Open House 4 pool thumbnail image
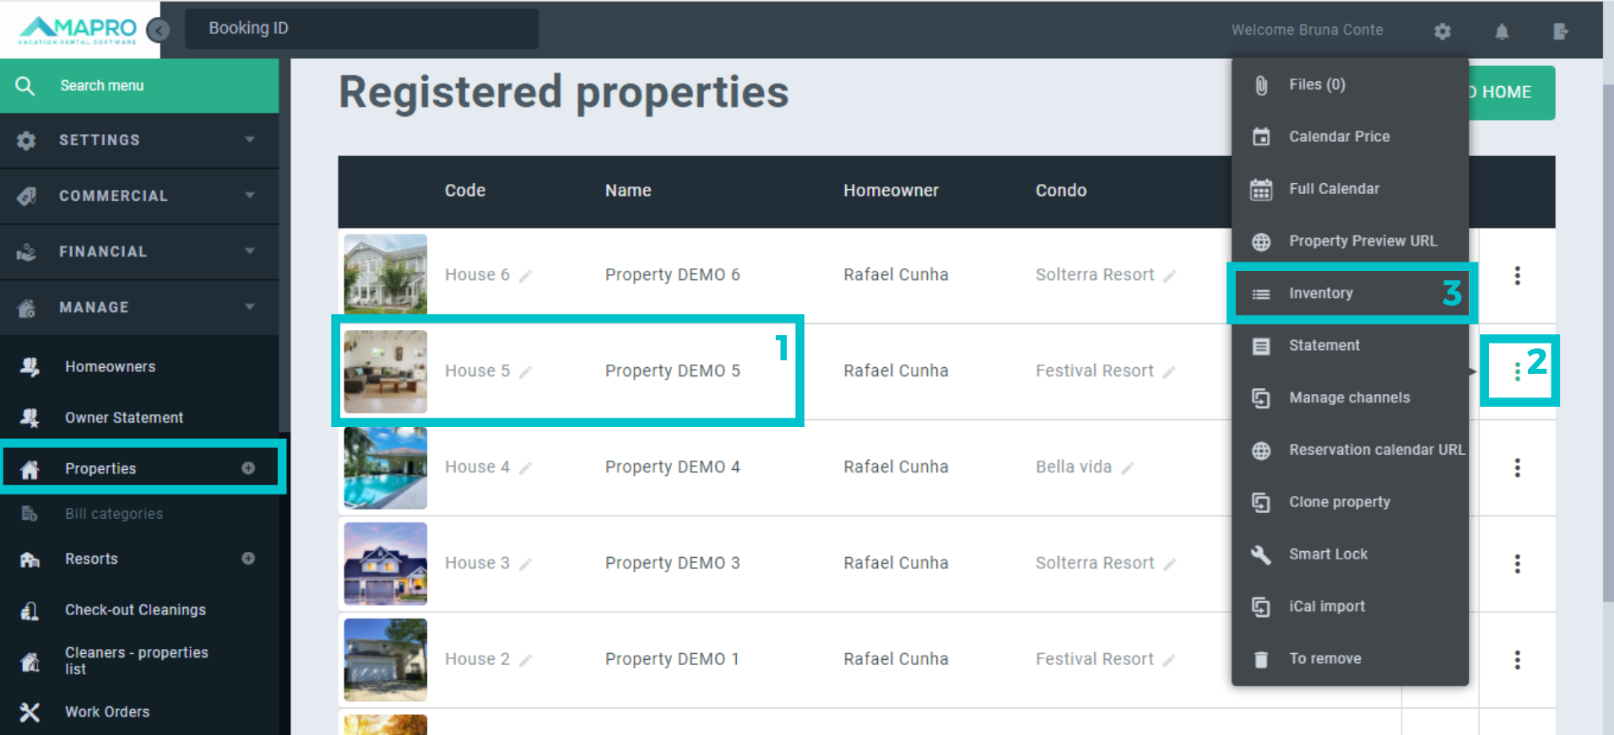This screenshot has width=1614, height=735. 386,467
